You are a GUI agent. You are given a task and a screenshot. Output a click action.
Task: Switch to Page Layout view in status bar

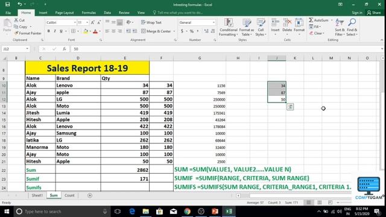pyautogui.click(x=320, y=203)
